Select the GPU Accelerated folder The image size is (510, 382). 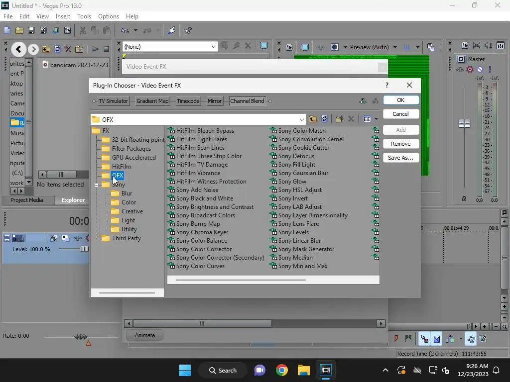(133, 158)
